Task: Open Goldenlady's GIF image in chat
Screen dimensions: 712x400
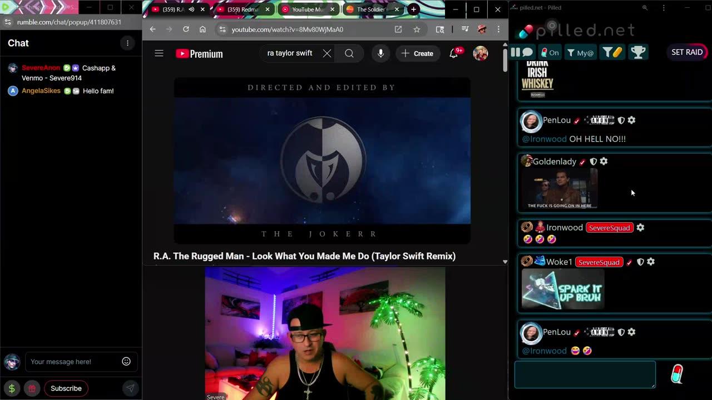Action: coord(560,189)
